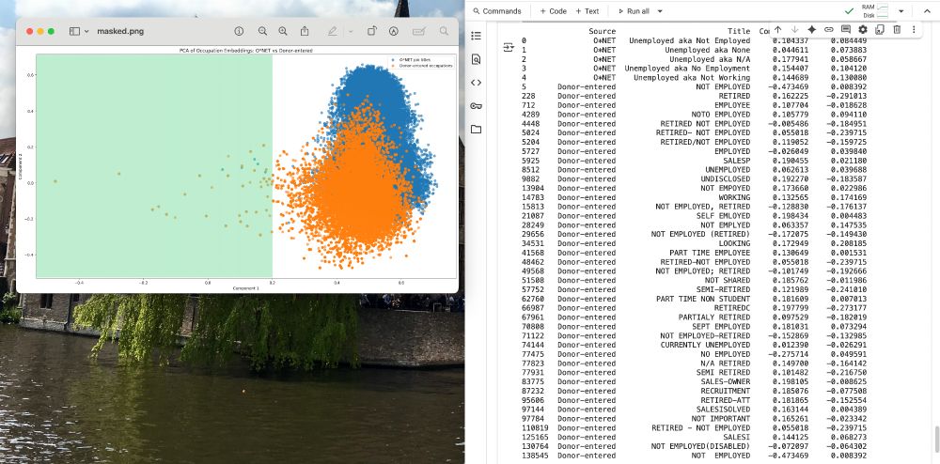Click the RAM and Disk resource indicator
The image size is (940, 464).
(x=876, y=10)
